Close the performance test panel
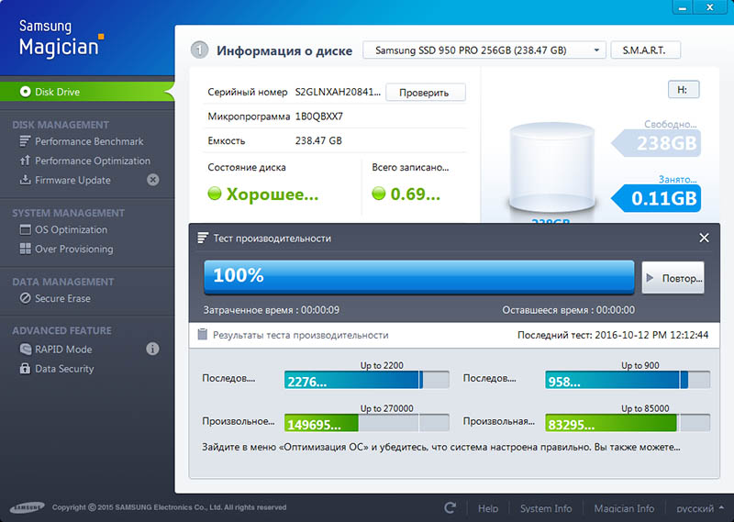 point(704,238)
